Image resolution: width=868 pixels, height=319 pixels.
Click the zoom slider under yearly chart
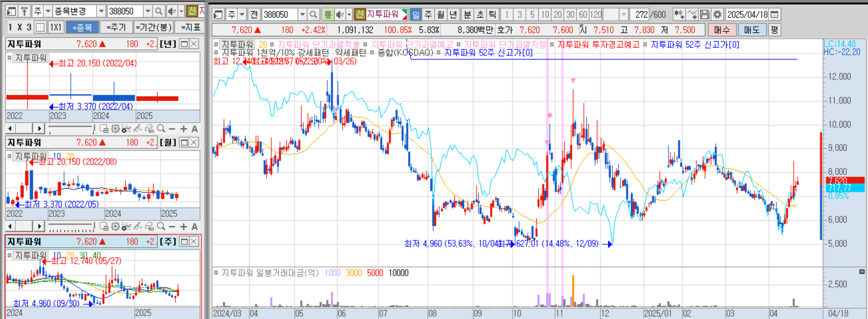pos(71,129)
